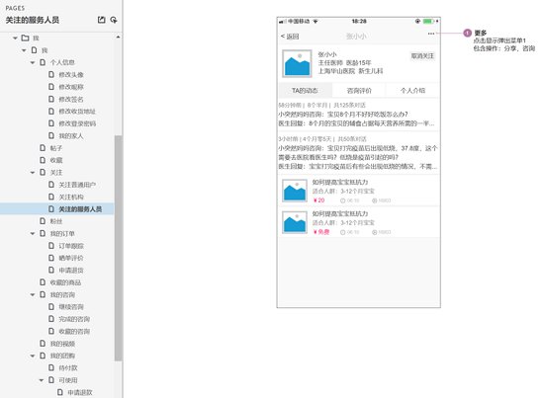Collapse the 可使用 tree node
544x398 pixels.
click(x=42, y=380)
